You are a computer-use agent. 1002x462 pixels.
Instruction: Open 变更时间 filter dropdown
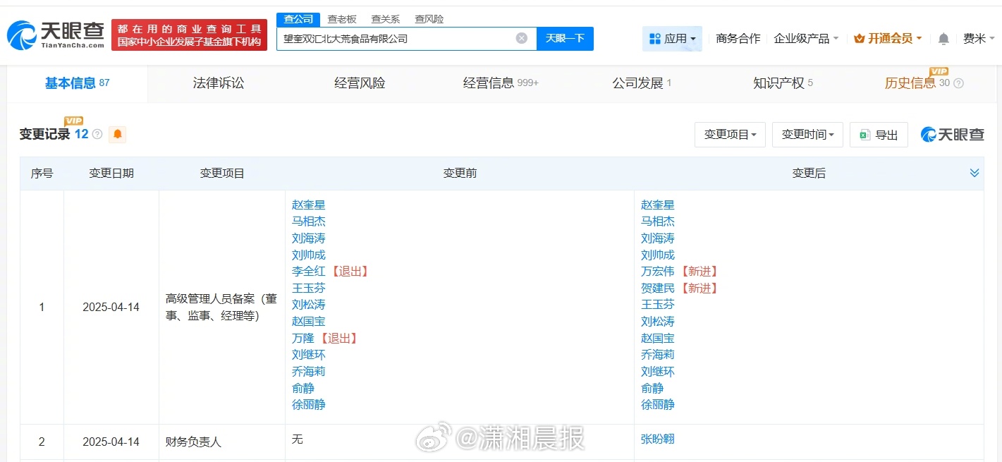point(807,134)
